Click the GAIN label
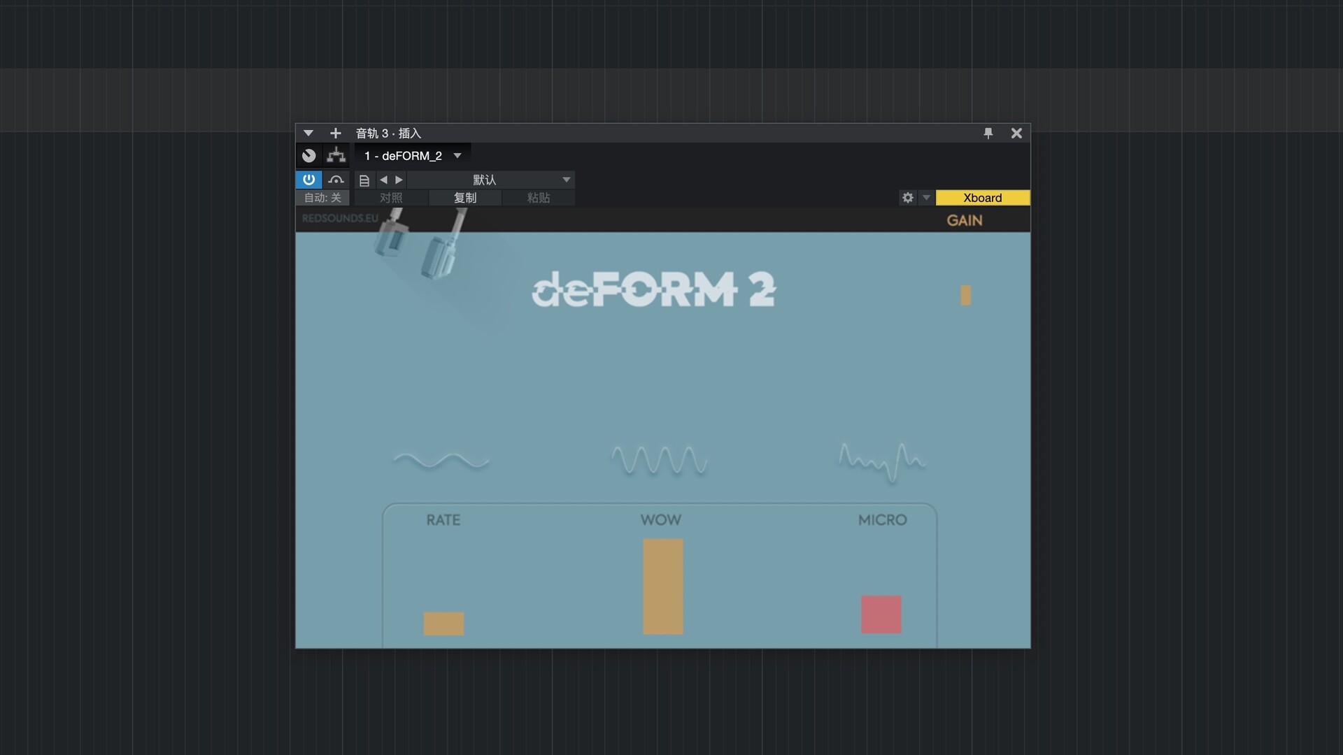 tap(965, 220)
